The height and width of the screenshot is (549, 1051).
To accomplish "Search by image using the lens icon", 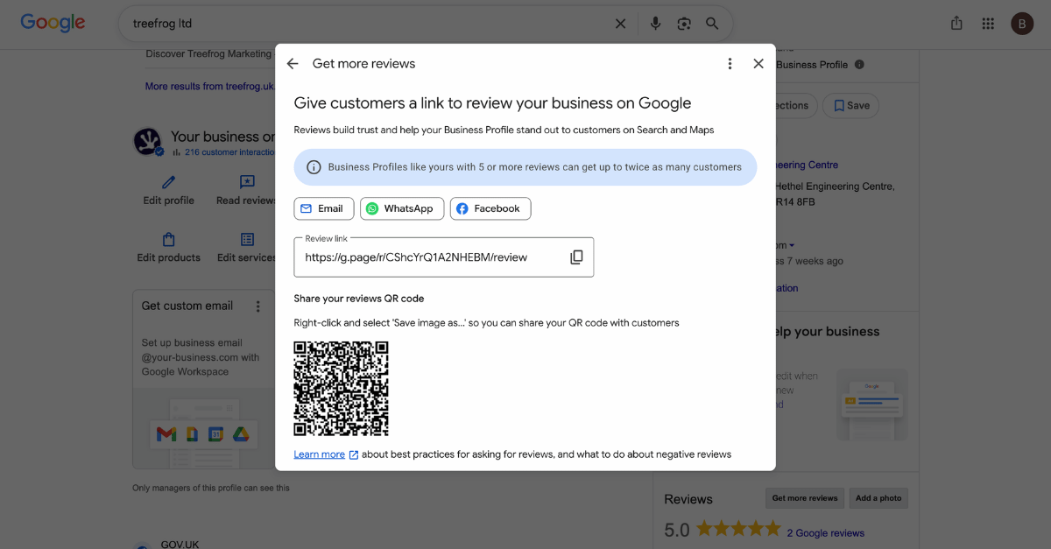I will (x=684, y=24).
